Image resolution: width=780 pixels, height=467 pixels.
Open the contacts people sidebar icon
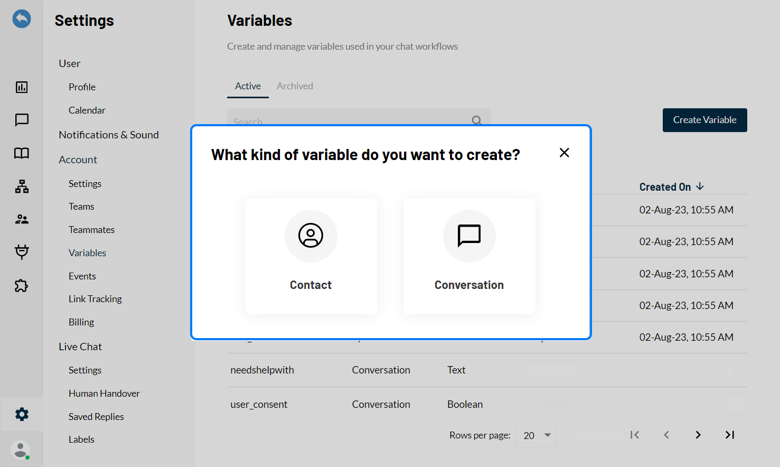coord(22,219)
